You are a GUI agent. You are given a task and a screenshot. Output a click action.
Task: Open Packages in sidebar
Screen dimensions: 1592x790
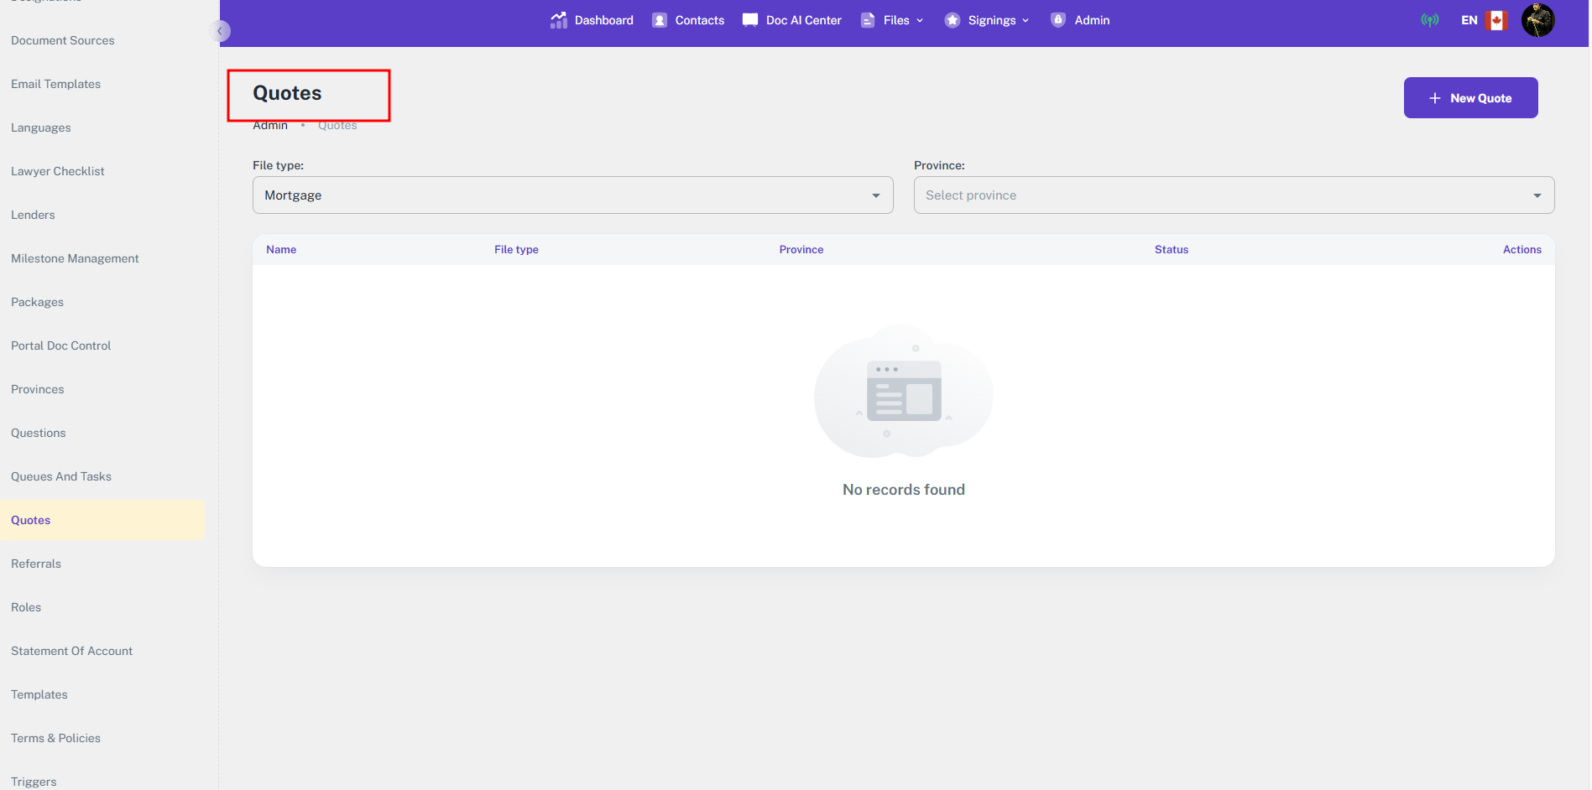pyautogui.click(x=37, y=302)
